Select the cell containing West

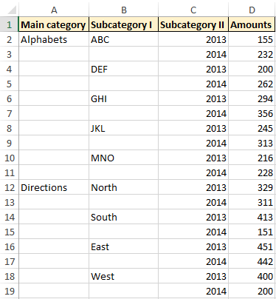coord(123,276)
